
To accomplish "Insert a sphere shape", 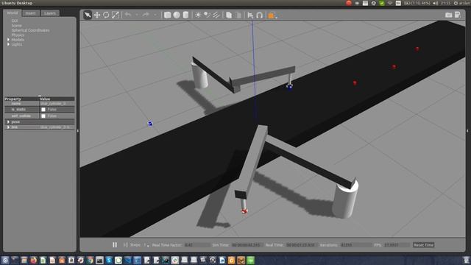I will tap(177, 15).
